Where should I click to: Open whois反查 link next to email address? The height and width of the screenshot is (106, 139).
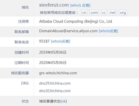coord(108,31)
